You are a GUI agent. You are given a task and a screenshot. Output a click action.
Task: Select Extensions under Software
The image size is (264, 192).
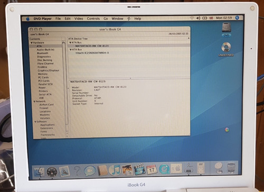tap(46, 128)
